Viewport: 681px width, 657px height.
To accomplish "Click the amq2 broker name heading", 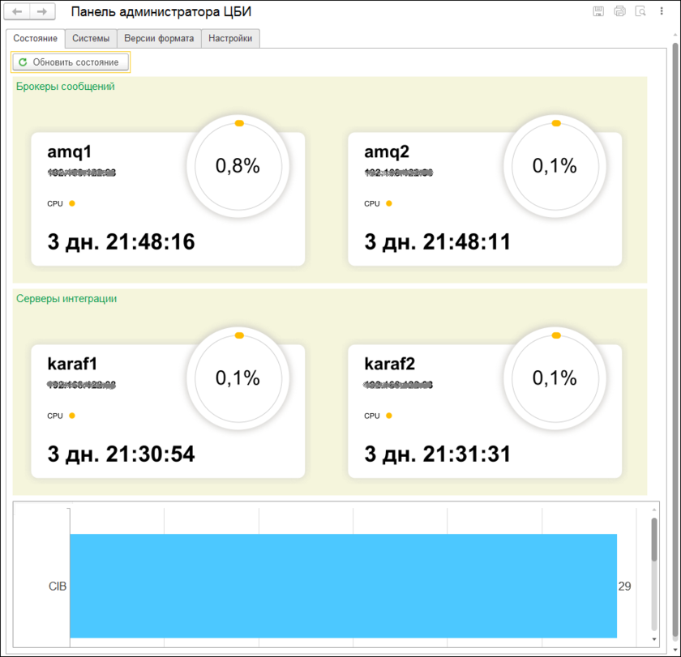I will 388,152.
